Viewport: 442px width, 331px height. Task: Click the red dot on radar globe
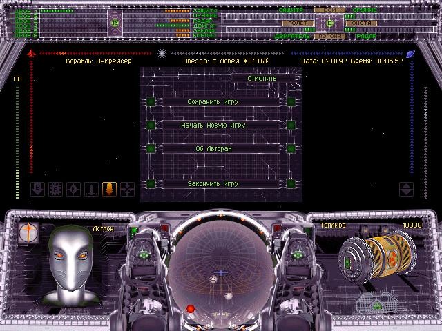pos(191,309)
